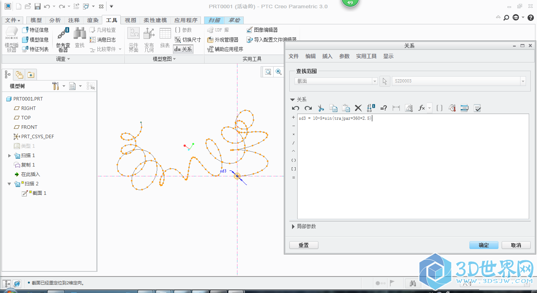
Task: Click inside the relations text editor area
Action: 413,166
